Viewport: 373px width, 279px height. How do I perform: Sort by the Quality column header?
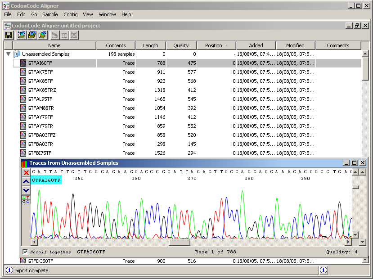point(181,45)
